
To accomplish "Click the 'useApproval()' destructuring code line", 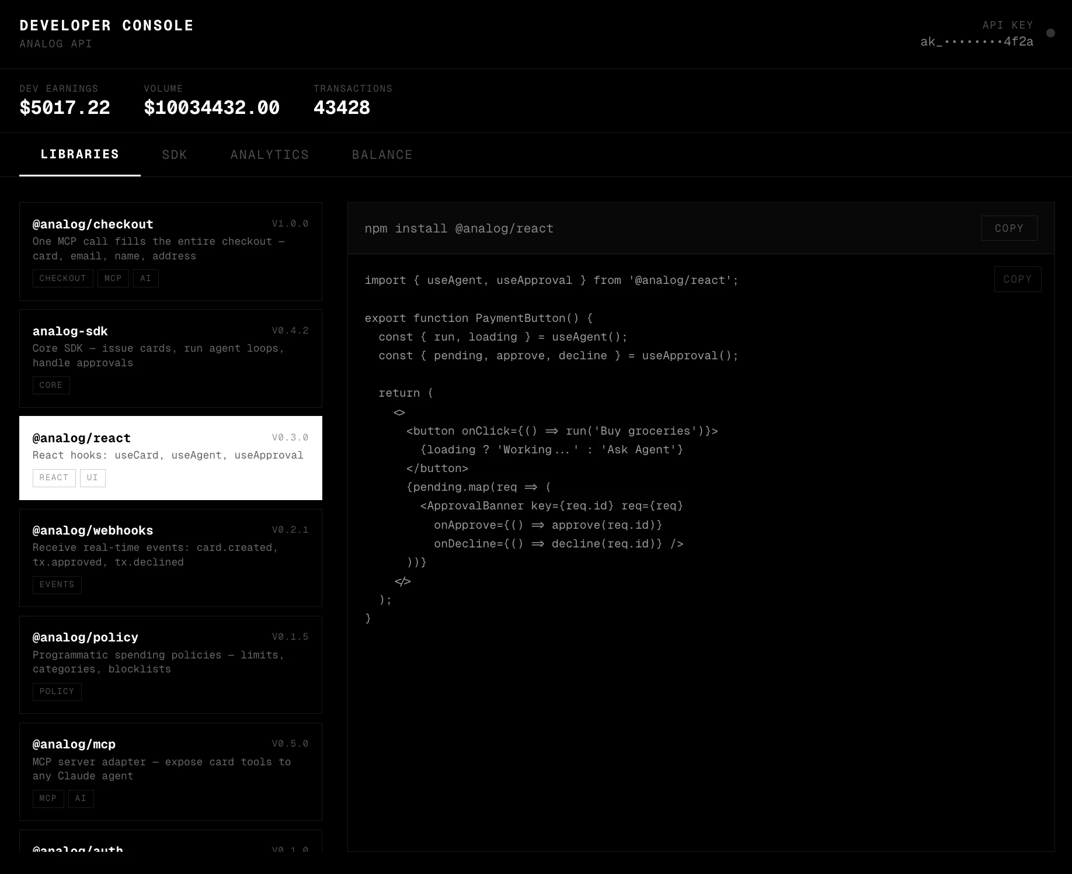I will click(x=558, y=356).
